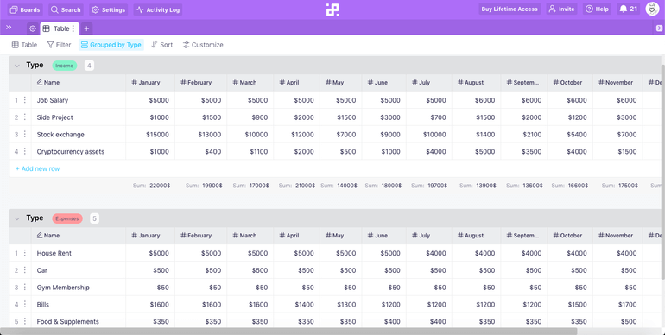Image resolution: width=665 pixels, height=335 pixels.
Task: Open the Filter options
Action: tap(59, 45)
